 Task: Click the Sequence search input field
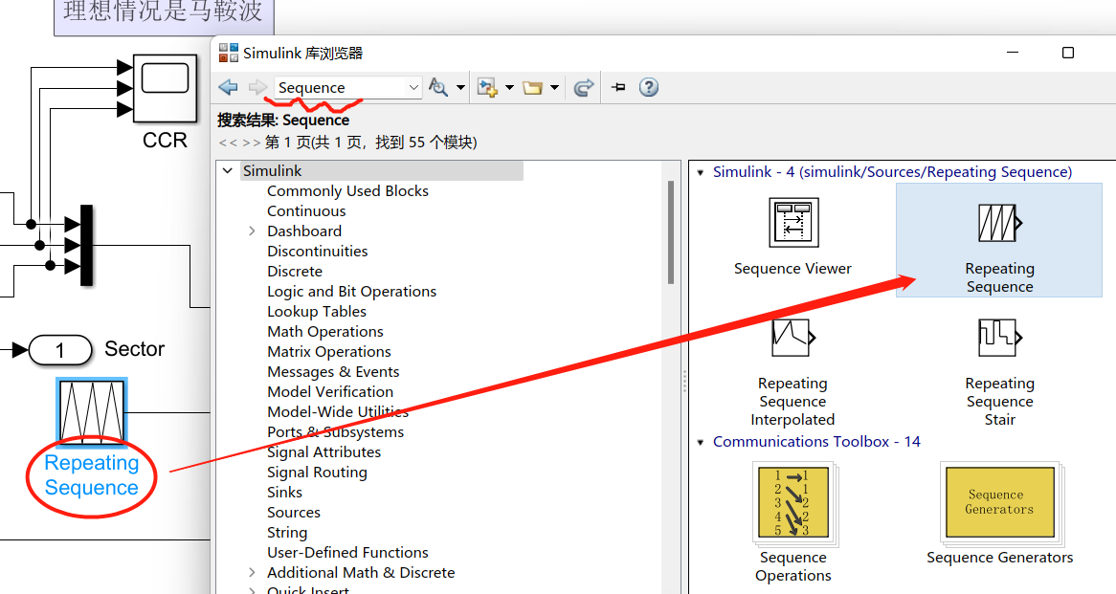pos(340,87)
